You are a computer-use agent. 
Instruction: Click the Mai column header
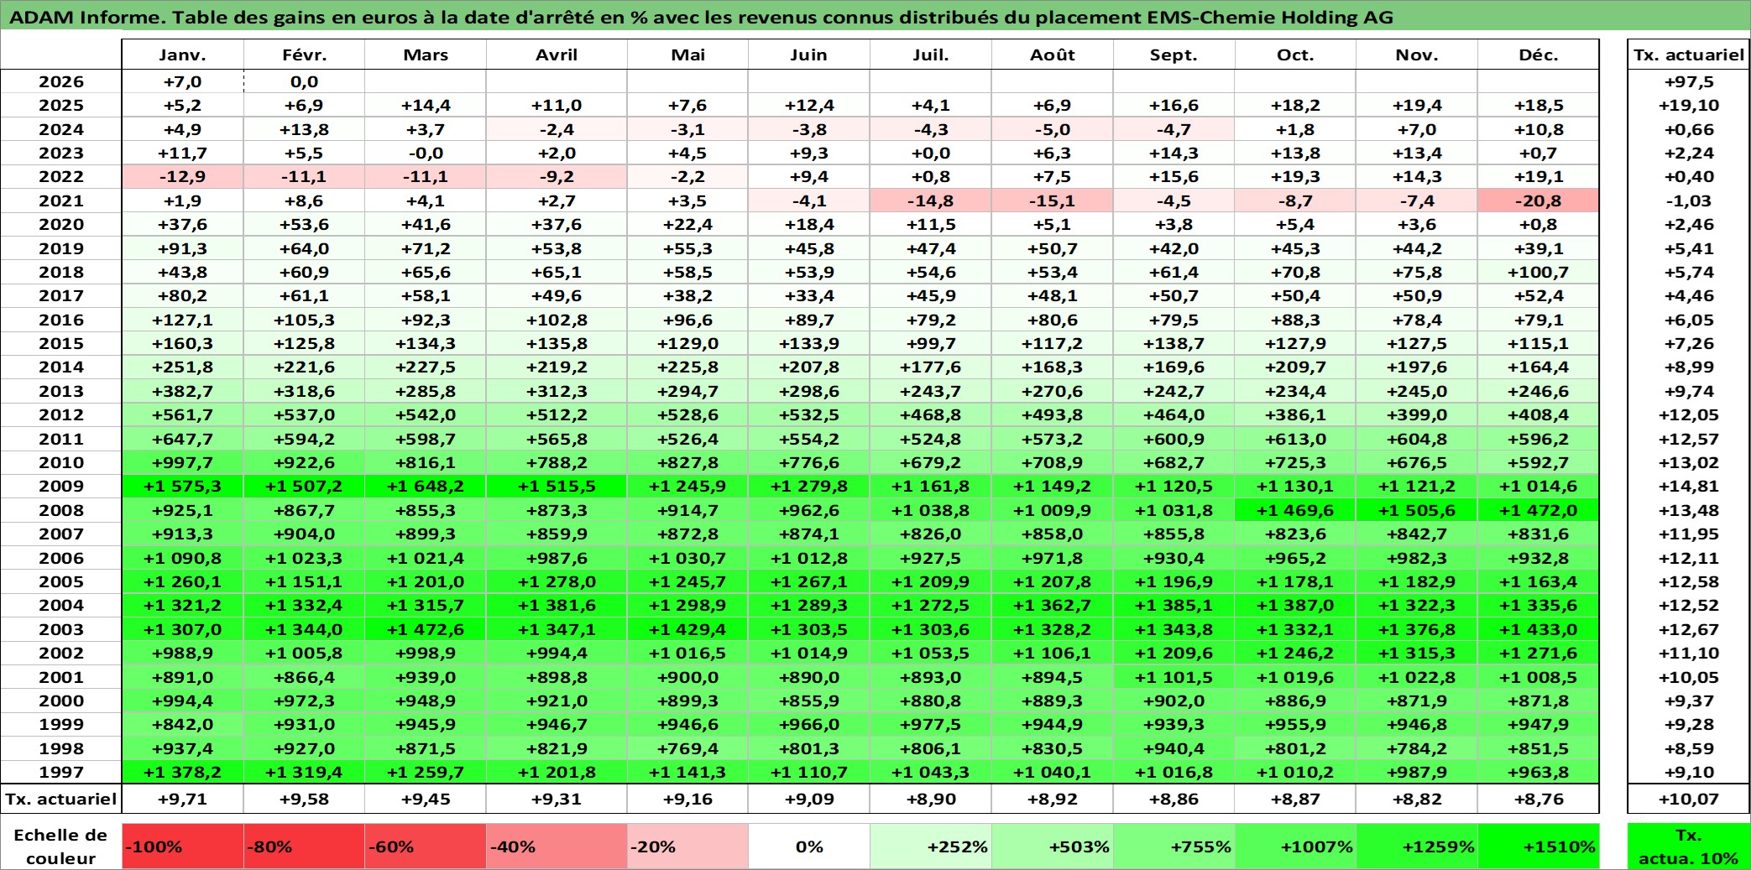(687, 55)
